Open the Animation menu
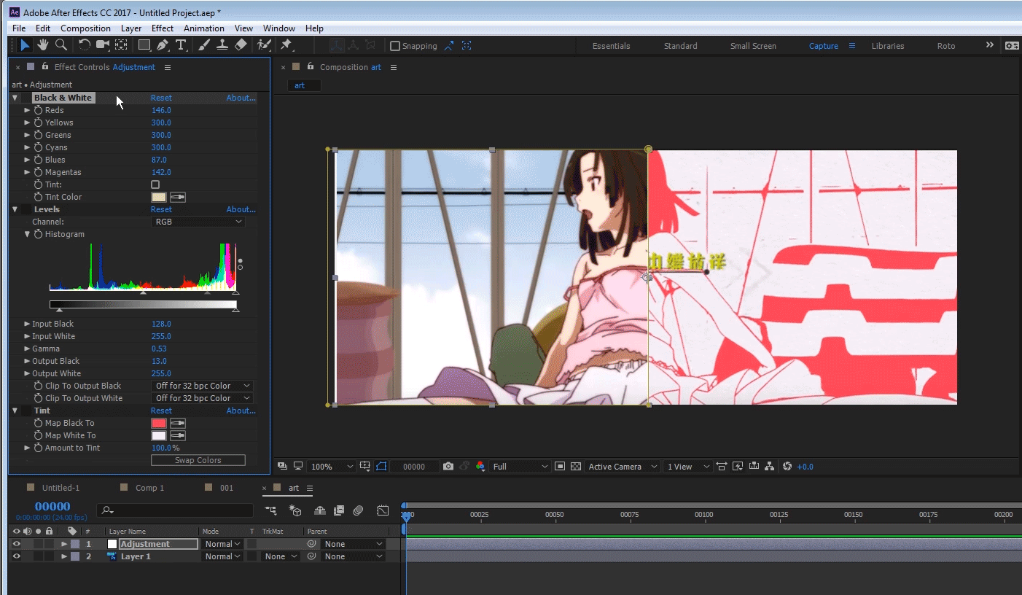 coord(204,28)
